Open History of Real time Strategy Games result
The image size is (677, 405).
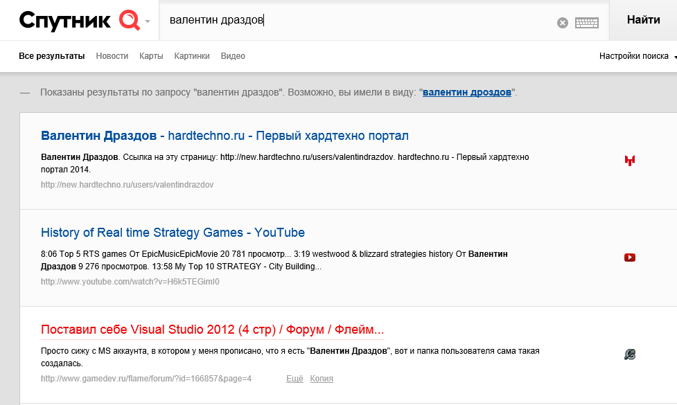tap(173, 232)
